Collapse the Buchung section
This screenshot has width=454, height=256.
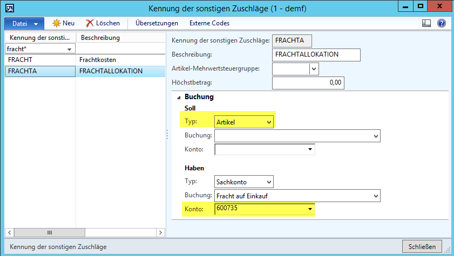(178, 98)
